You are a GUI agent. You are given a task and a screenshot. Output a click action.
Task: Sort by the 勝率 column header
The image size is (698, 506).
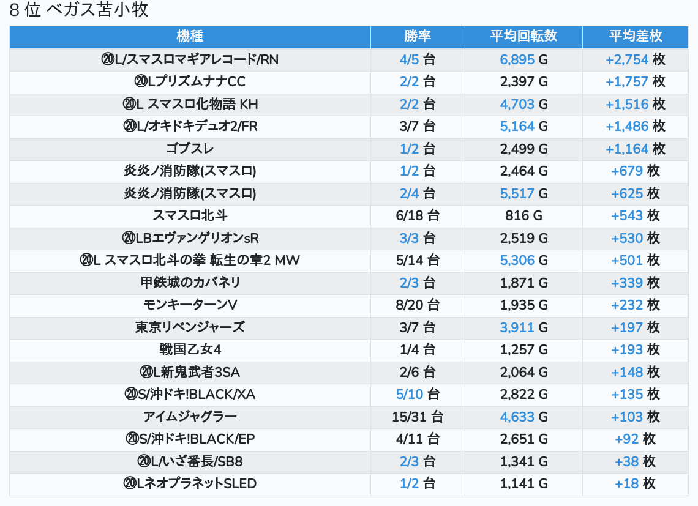point(418,37)
